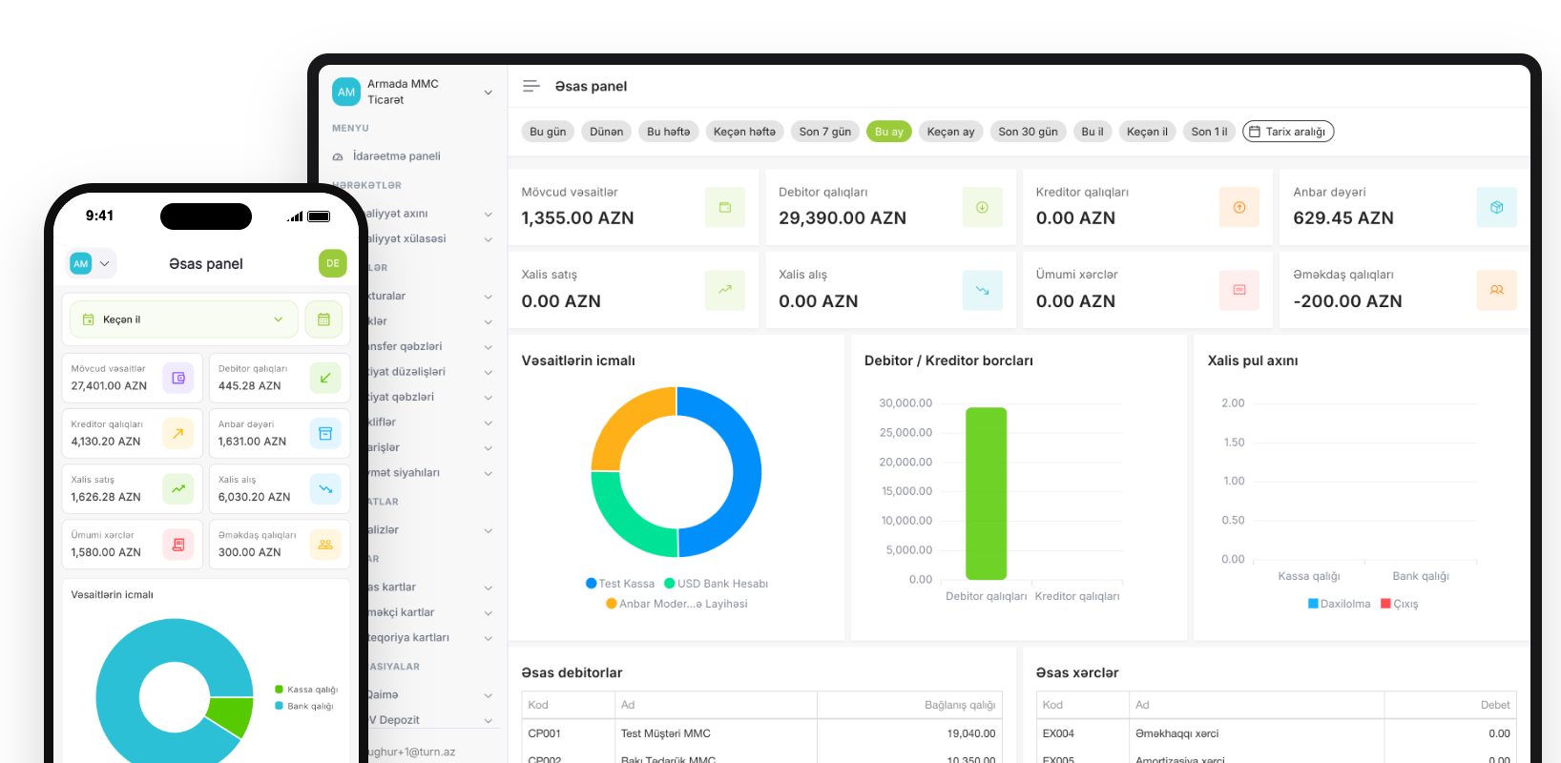
Task: Toggle the USD Bank Hesabı legend entry
Action: pyautogui.click(x=716, y=584)
